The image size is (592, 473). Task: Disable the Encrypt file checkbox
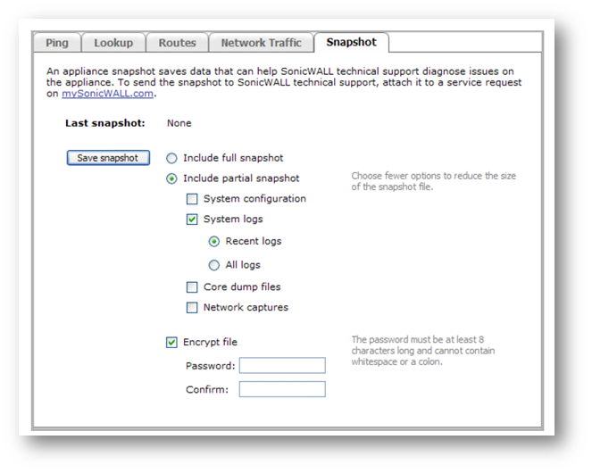pyautogui.click(x=171, y=342)
